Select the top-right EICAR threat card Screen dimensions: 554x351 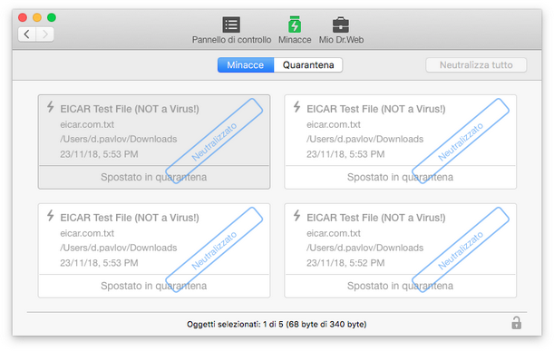click(400, 141)
